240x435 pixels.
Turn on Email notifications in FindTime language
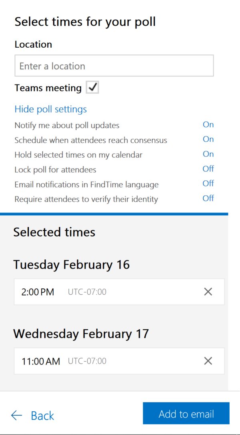coord(208,183)
